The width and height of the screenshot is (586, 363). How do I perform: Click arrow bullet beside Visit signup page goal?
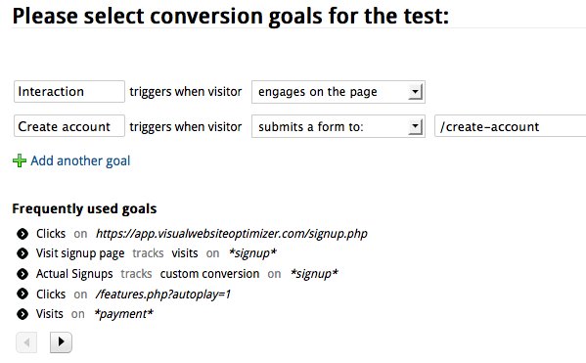click(x=23, y=253)
